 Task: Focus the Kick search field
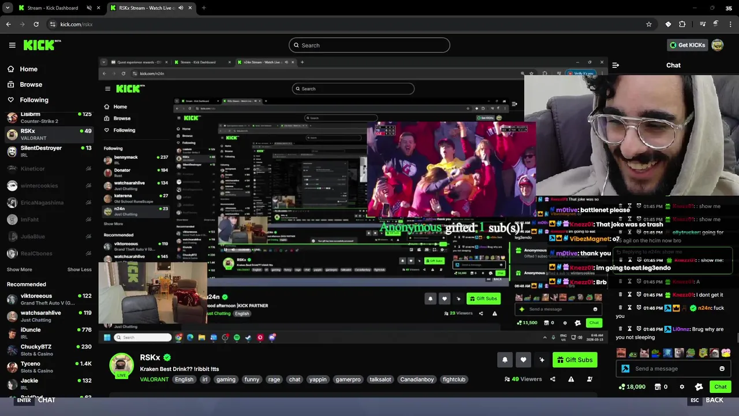coord(369,45)
